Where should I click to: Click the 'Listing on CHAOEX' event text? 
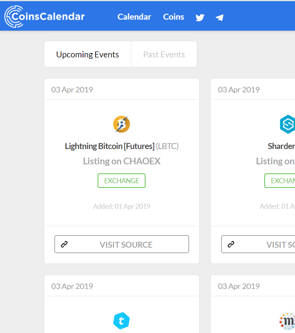click(122, 161)
